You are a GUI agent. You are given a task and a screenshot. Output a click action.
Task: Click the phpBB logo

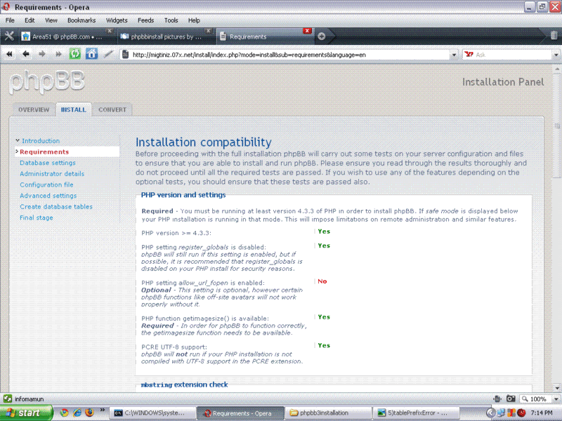[47, 82]
